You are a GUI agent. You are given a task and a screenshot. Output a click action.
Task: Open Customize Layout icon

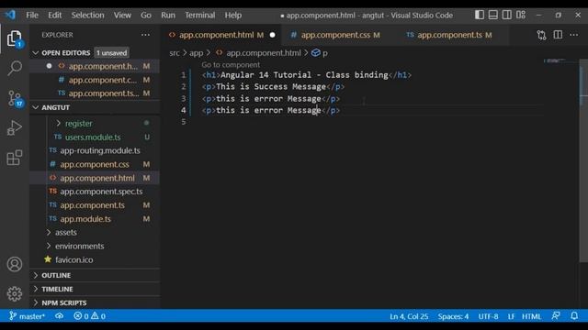click(521, 15)
